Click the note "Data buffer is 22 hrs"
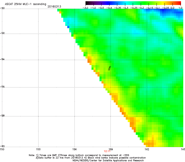 coord(49,158)
